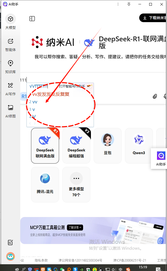Click the paperclip attachment icon

tap(155, 96)
